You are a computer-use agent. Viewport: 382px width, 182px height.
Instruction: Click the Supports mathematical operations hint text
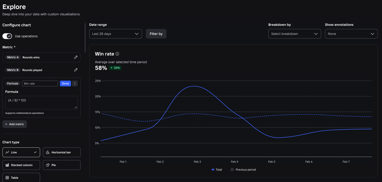point(25,113)
